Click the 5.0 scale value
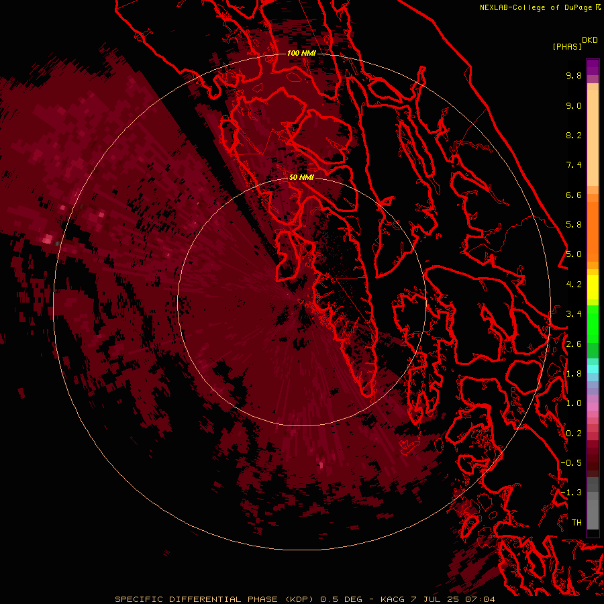This screenshot has height=604, width=604. [x=574, y=254]
